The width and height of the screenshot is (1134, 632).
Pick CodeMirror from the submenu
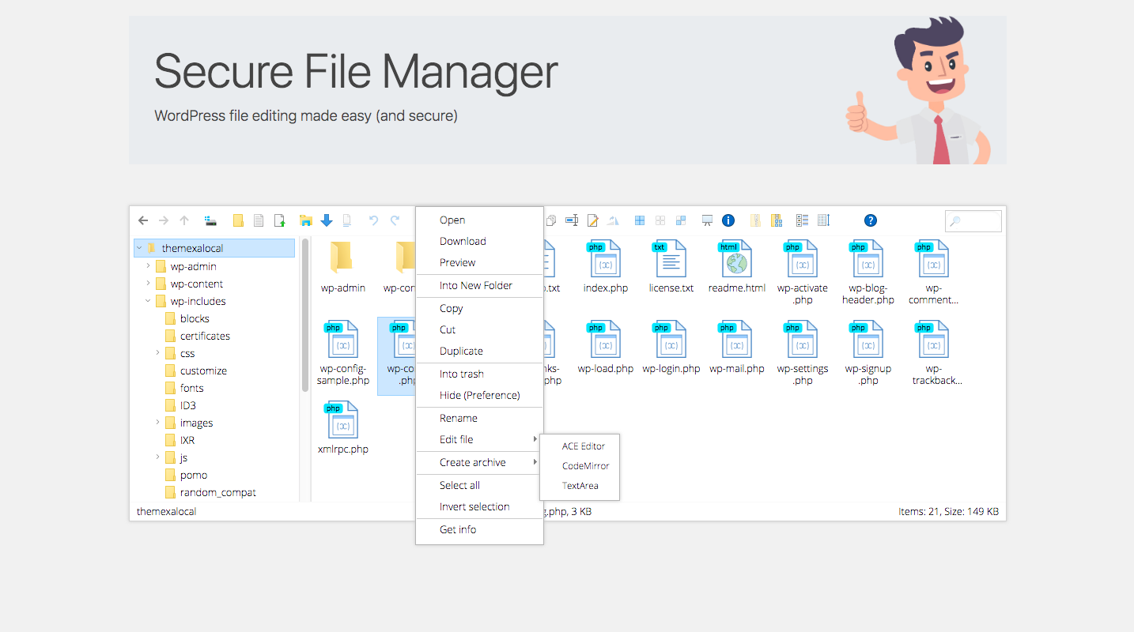(x=580, y=466)
